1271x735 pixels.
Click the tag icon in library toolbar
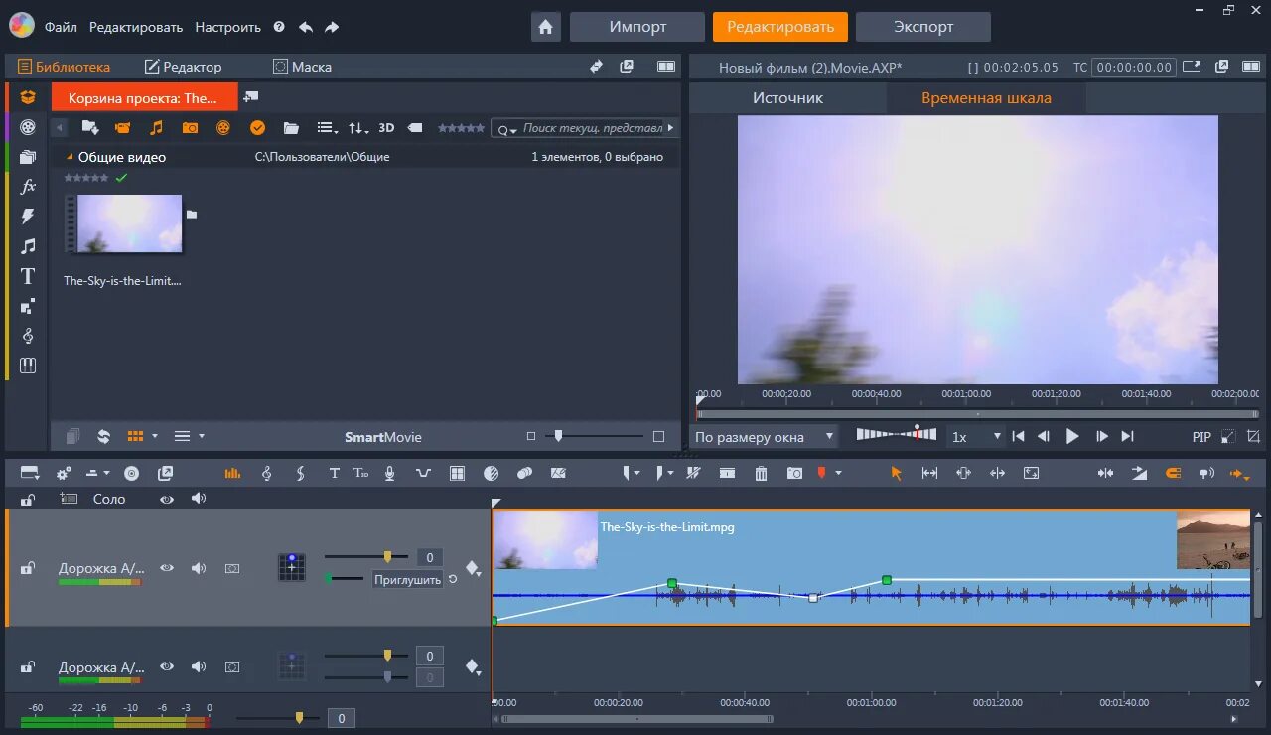click(x=415, y=128)
